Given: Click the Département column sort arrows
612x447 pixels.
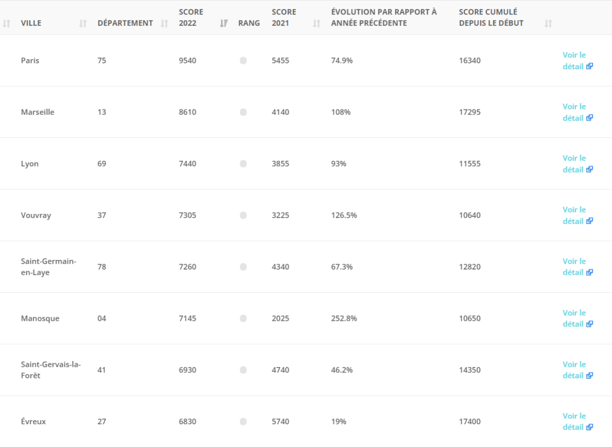Looking at the screenshot, I should pos(165,23).
